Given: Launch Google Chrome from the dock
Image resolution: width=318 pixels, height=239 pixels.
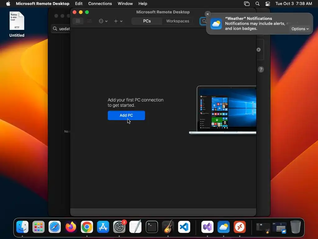Looking at the screenshot, I should click(x=87, y=227).
